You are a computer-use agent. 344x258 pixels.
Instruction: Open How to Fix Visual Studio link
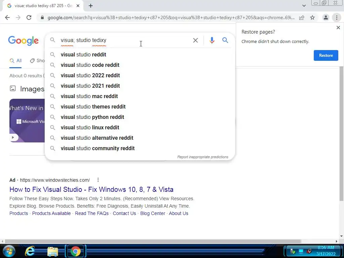click(91, 189)
